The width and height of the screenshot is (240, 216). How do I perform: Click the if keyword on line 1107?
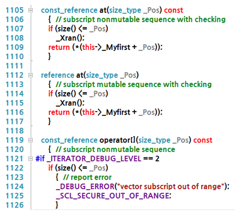click(51, 29)
